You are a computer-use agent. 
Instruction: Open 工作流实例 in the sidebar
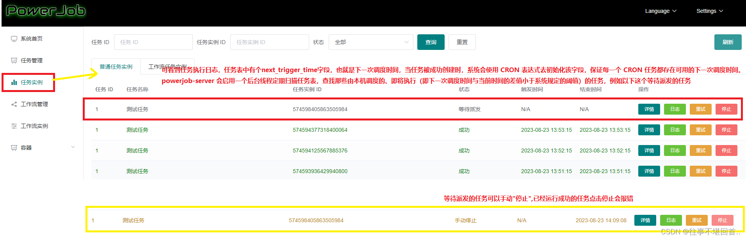coord(34,126)
